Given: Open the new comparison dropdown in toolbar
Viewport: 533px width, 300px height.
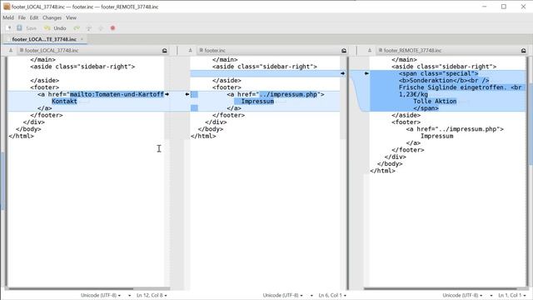Looking at the screenshot, I should pyautogui.click(x=9, y=28).
